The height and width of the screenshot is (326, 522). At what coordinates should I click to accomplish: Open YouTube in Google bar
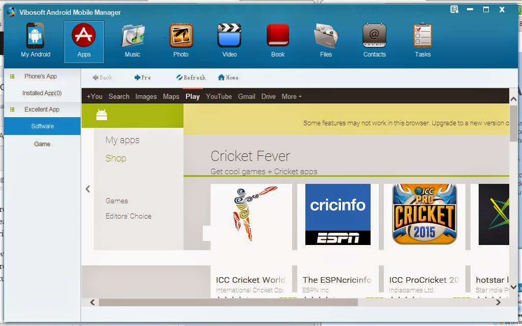coord(219,96)
